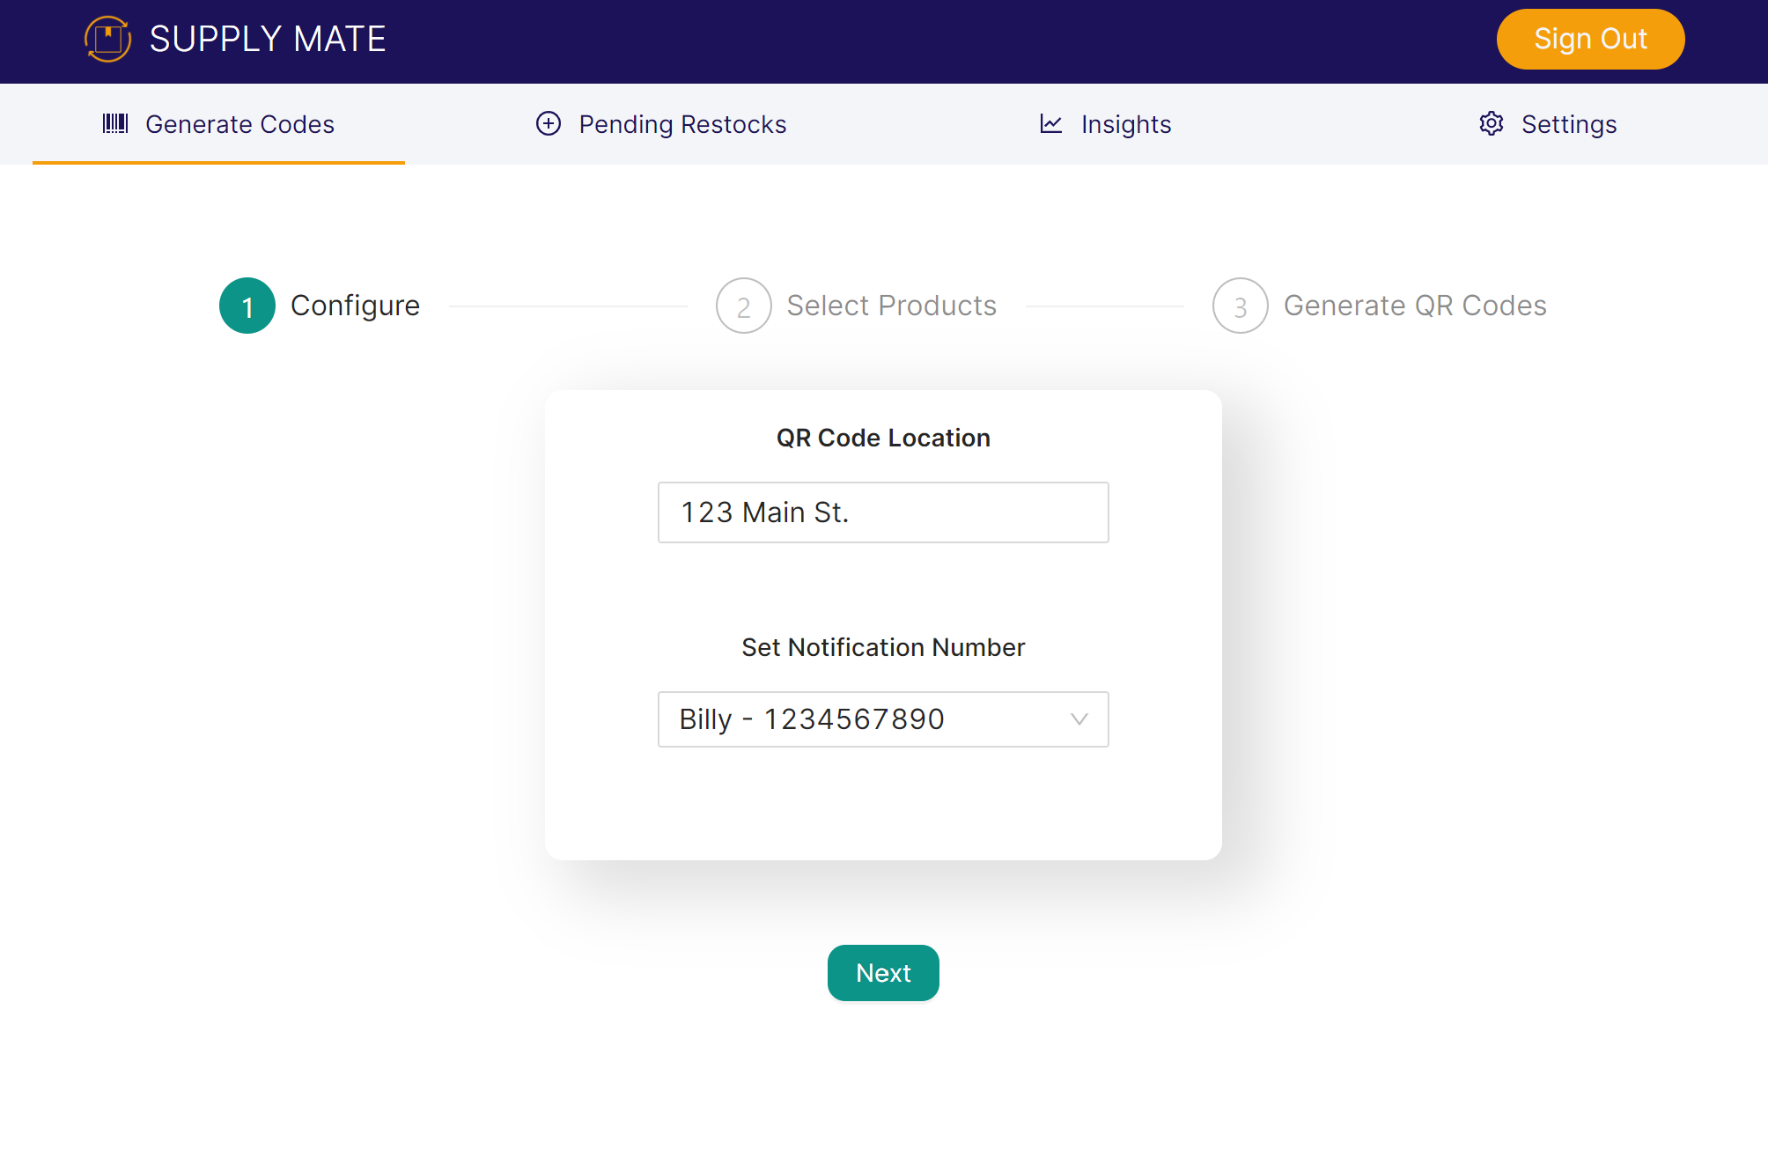Select step 2 circle for Select Products

tap(744, 306)
